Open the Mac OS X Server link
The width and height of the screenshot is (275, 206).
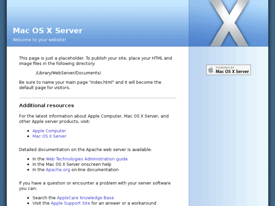pyautogui.click(x=49, y=136)
